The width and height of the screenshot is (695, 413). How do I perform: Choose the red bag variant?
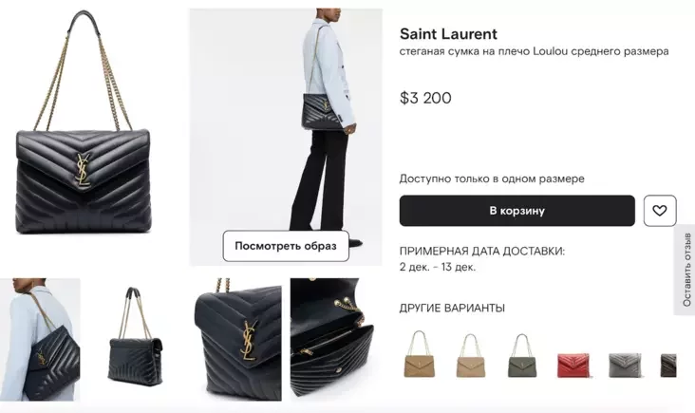pyautogui.click(x=573, y=366)
